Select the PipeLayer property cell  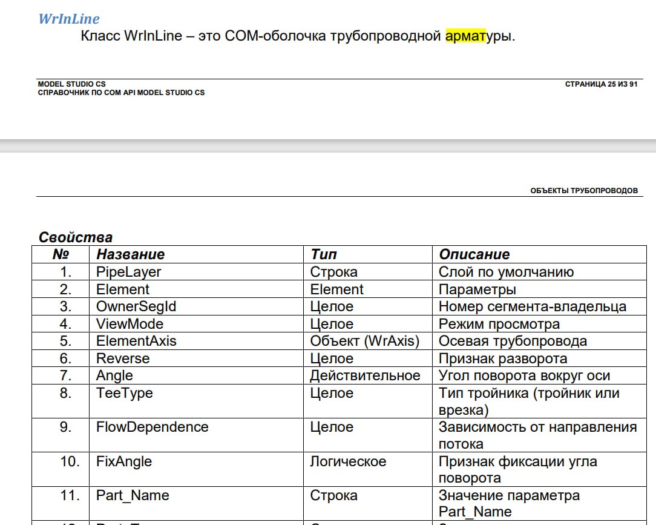coord(129,272)
